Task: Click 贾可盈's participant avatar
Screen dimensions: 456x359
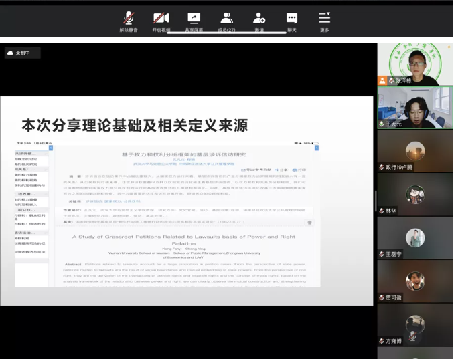Action: click(x=414, y=281)
